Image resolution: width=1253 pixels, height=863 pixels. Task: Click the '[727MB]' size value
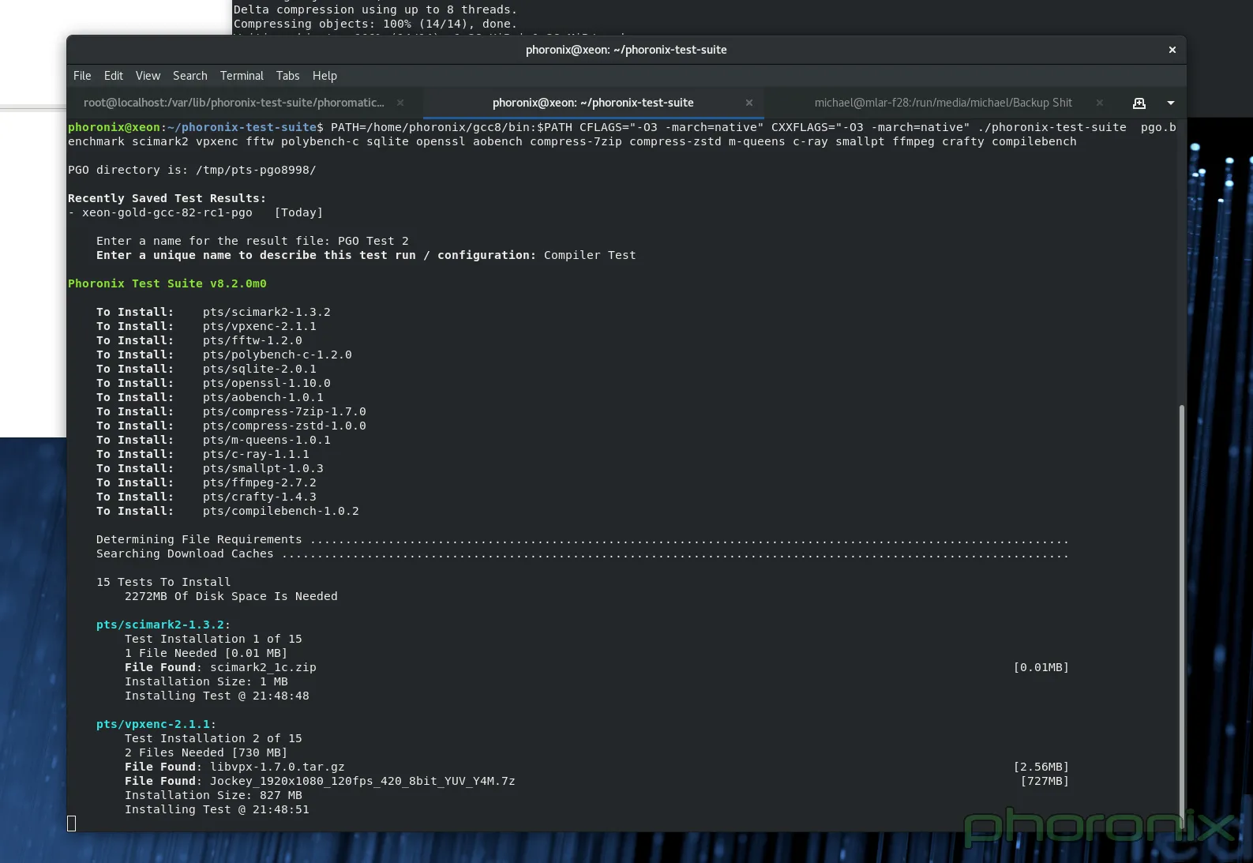point(1045,781)
